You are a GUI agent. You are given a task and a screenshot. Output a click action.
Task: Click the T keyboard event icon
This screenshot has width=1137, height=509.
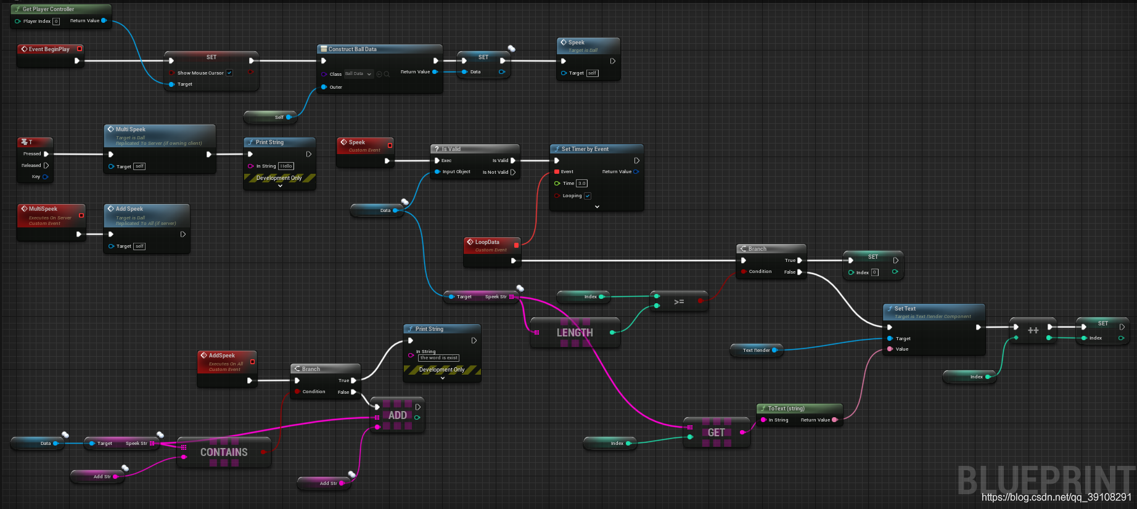pos(24,142)
